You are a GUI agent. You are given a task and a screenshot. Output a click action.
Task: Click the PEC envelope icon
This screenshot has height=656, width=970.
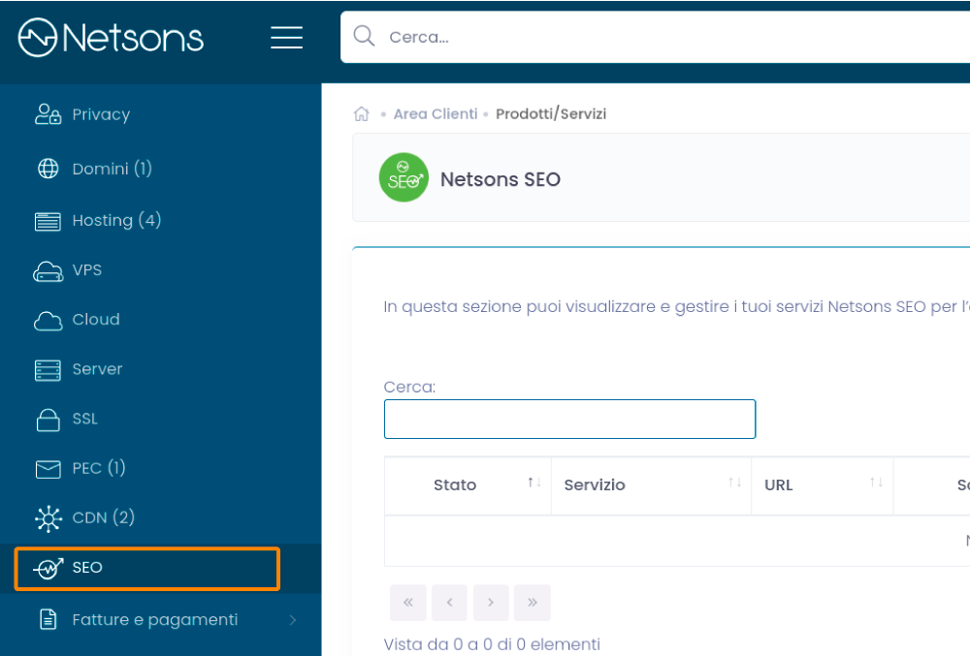point(48,469)
